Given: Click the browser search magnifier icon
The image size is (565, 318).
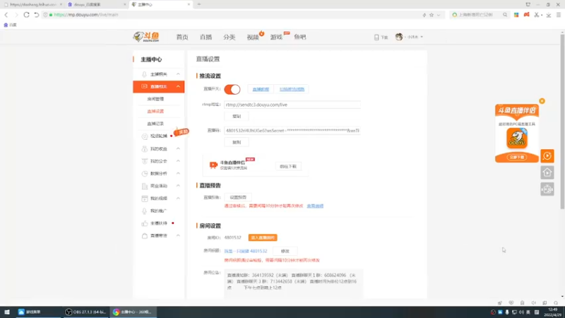Looking at the screenshot, I should tap(505, 15).
